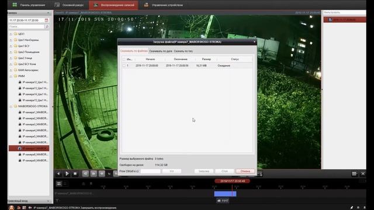Click the pin icon in status bar
The width and height of the screenshot is (374, 210).
[x=352, y=208]
